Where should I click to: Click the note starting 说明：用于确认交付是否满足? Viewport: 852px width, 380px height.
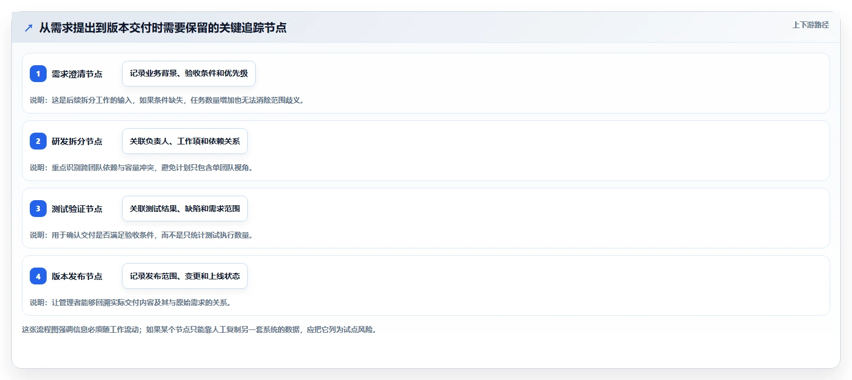pyautogui.click(x=141, y=235)
